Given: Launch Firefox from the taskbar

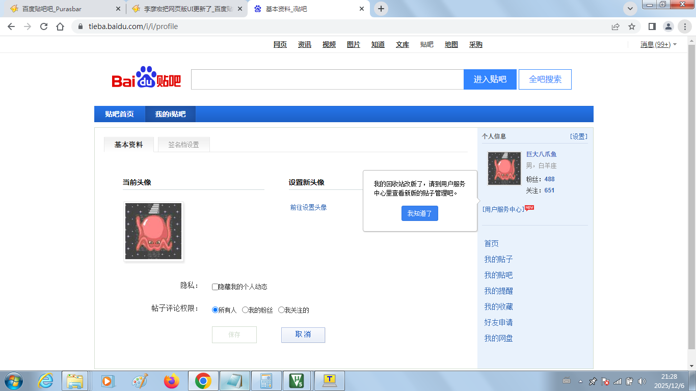Looking at the screenshot, I should [x=172, y=381].
